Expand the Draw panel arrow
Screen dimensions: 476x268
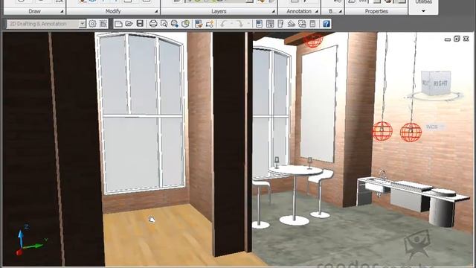(x=62, y=11)
